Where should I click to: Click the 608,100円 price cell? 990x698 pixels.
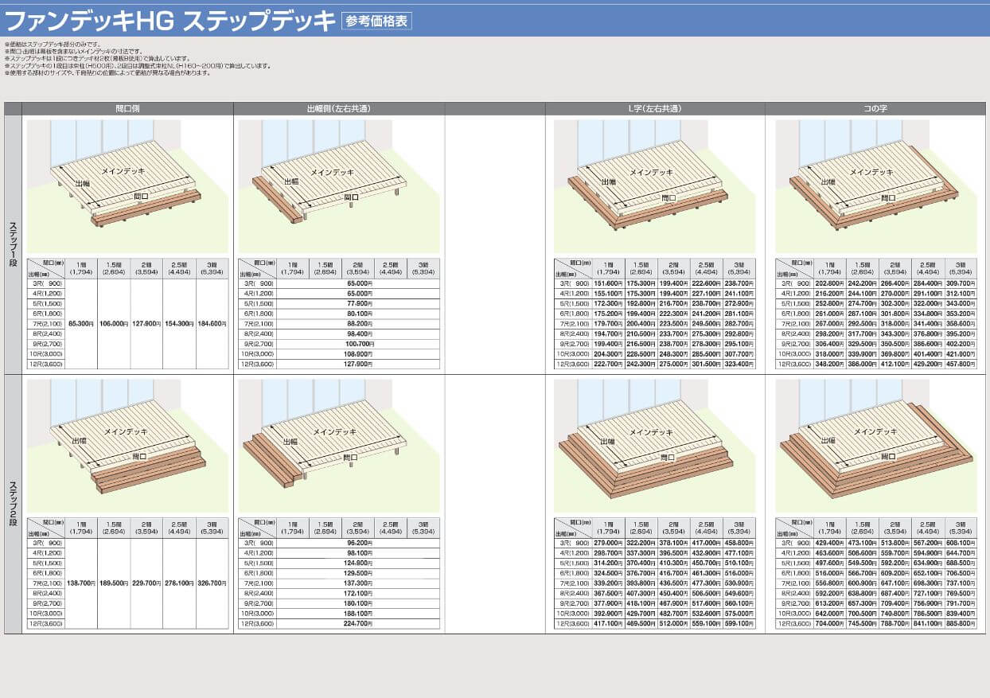(961, 543)
